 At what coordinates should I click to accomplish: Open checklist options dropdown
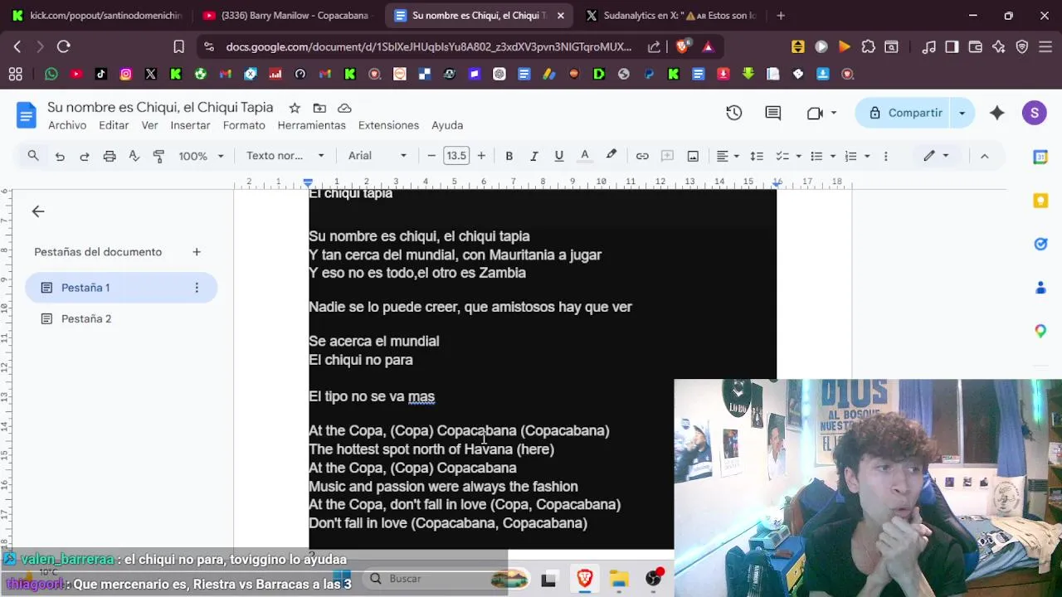[x=798, y=156]
